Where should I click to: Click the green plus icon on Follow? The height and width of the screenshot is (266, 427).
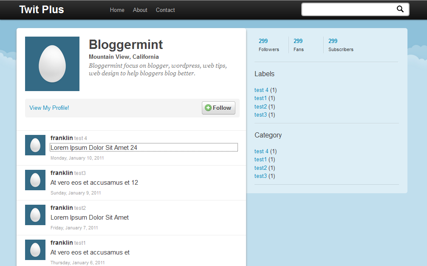(x=208, y=108)
